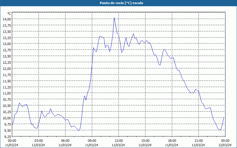Click the 9,50 axis value
The height and width of the screenshot is (148, 237).
pos(8,131)
